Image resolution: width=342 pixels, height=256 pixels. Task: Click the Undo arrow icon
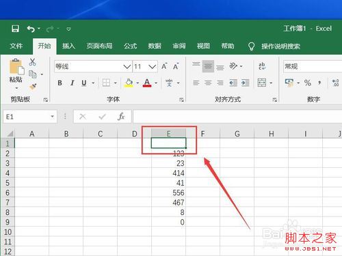(31, 29)
